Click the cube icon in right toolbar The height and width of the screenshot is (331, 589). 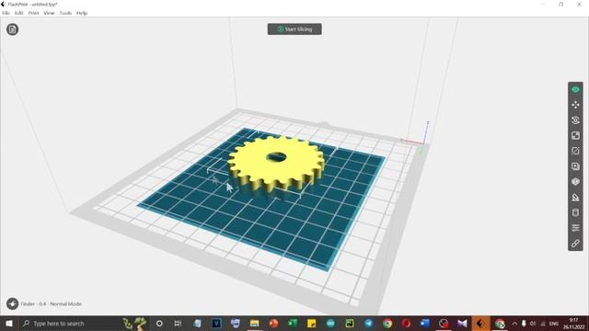[x=575, y=182]
